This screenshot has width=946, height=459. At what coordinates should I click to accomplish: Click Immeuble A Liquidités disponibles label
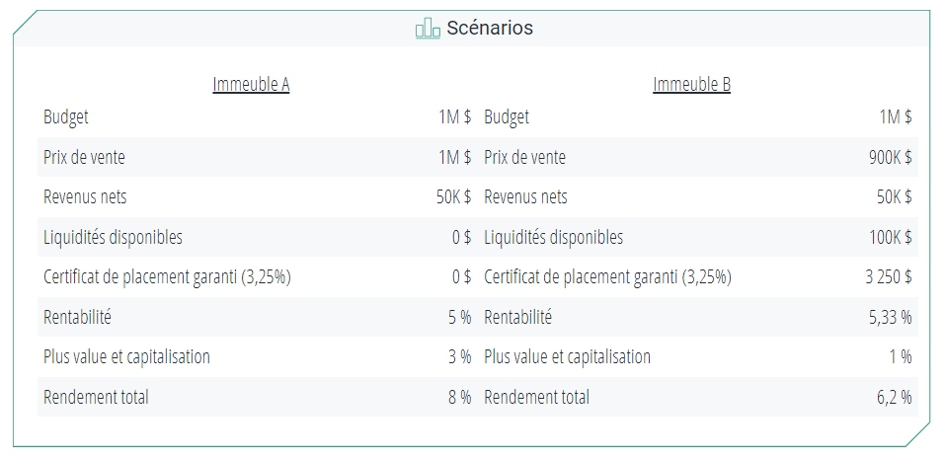click(x=113, y=238)
